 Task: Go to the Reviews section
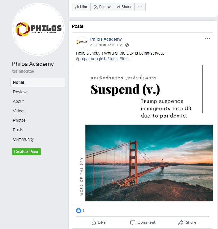(21, 92)
